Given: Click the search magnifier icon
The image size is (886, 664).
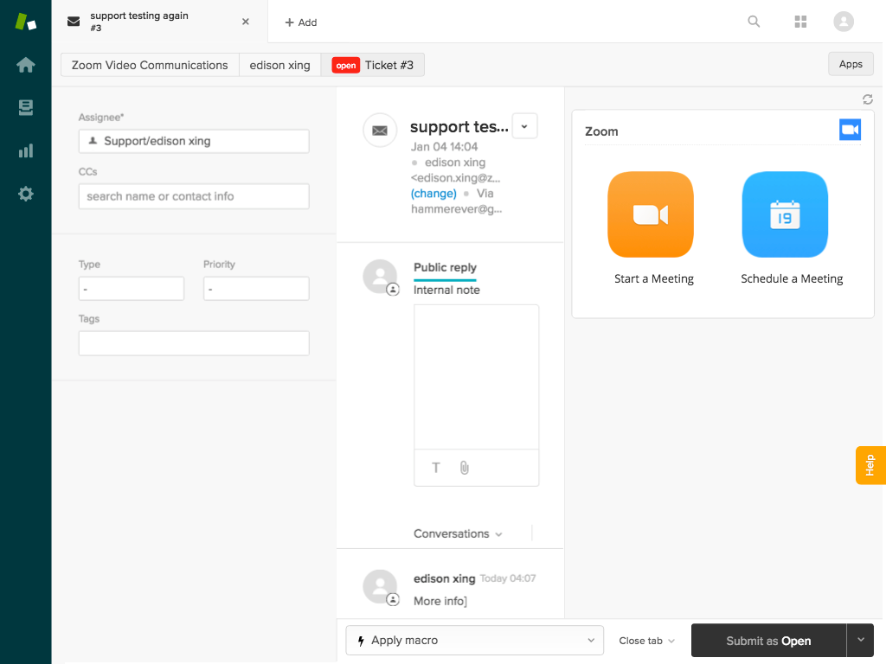Looking at the screenshot, I should coord(754,22).
